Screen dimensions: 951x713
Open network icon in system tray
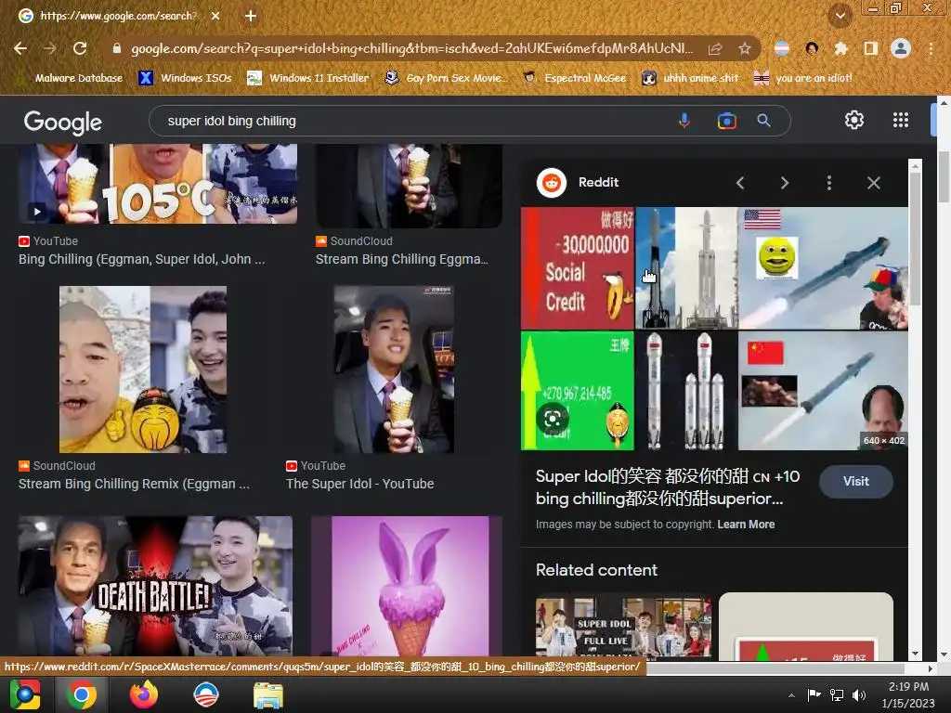click(837, 694)
